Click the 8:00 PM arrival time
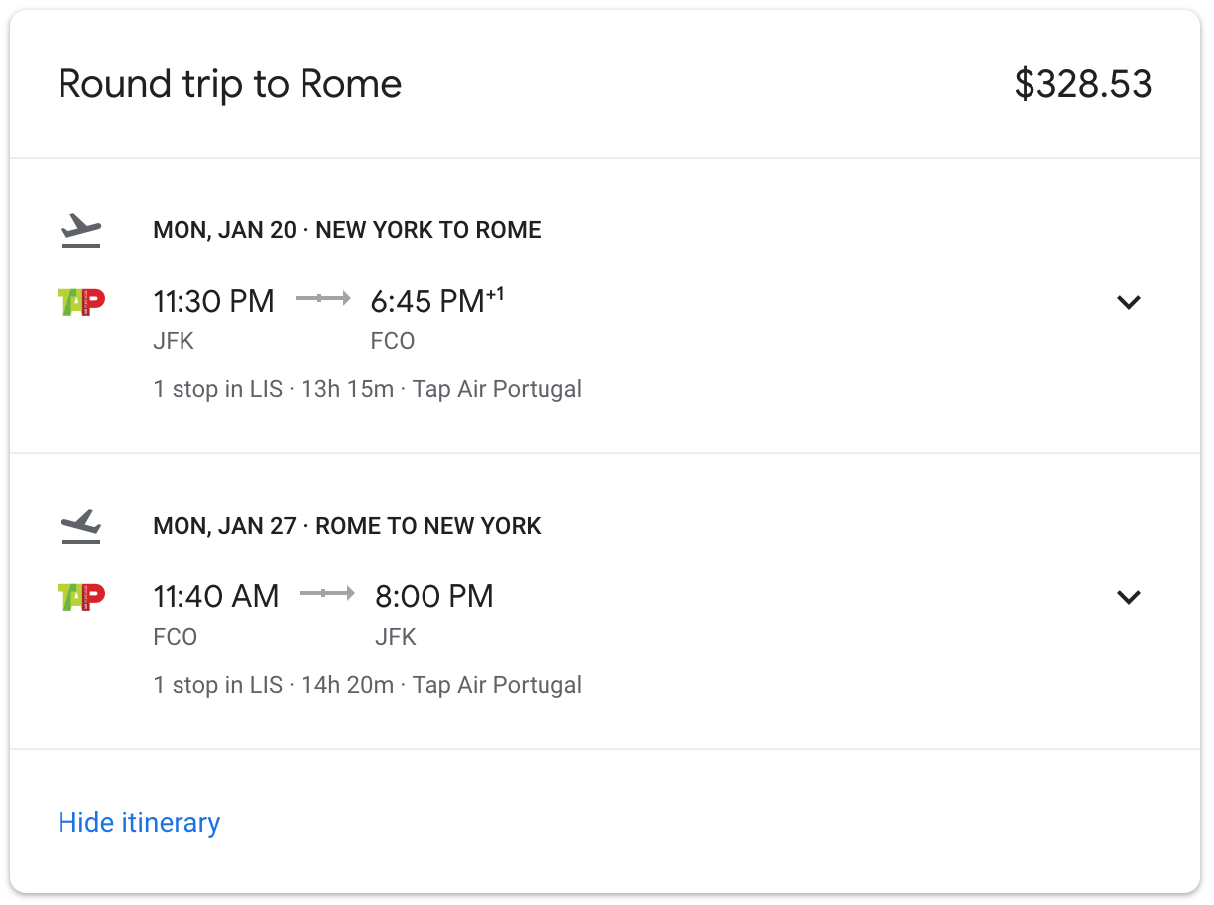Screen dimensions: 1214x905 [x=434, y=596]
